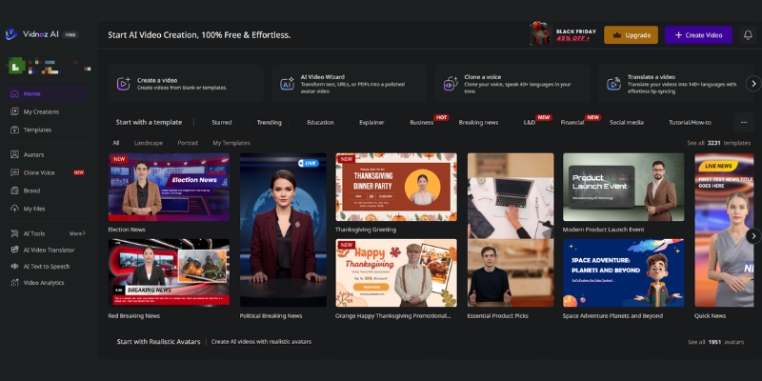Open the Political Breaking News template

283,230
